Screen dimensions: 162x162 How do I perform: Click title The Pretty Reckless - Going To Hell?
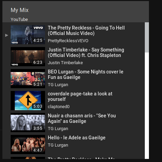pos(86,31)
